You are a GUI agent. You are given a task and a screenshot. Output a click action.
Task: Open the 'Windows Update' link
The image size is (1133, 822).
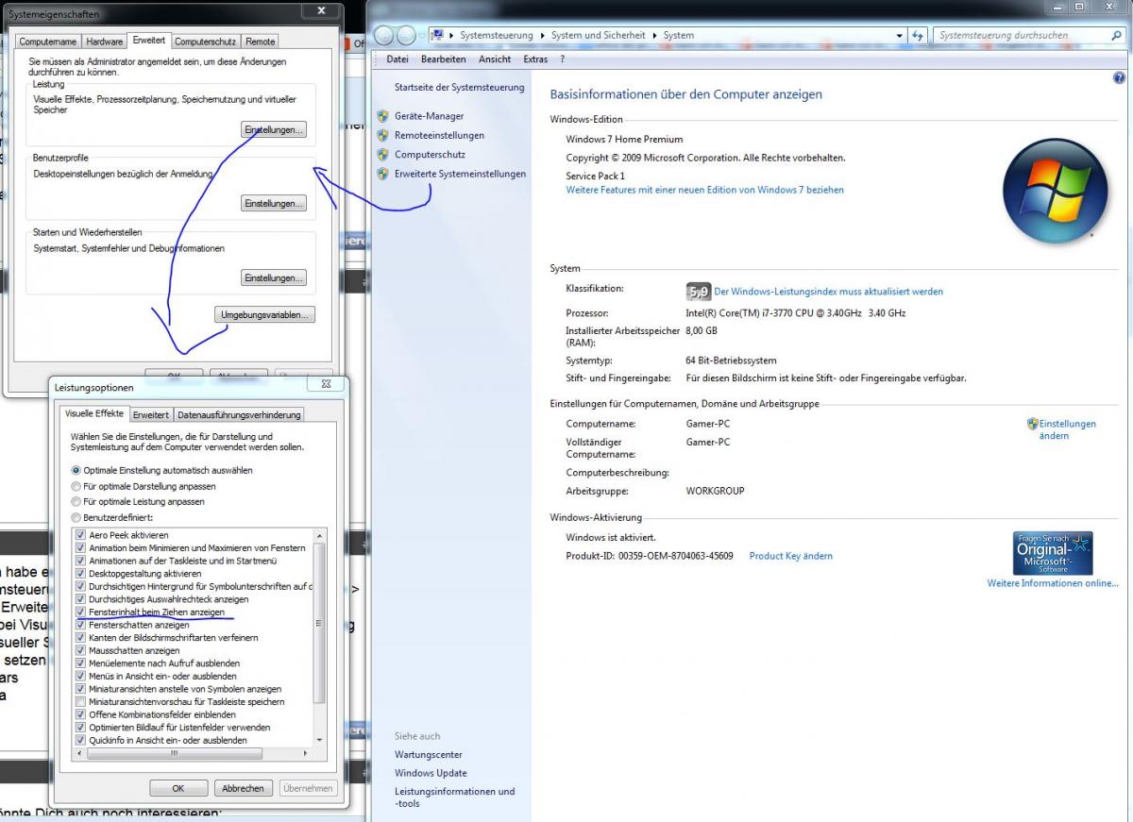coord(431,773)
